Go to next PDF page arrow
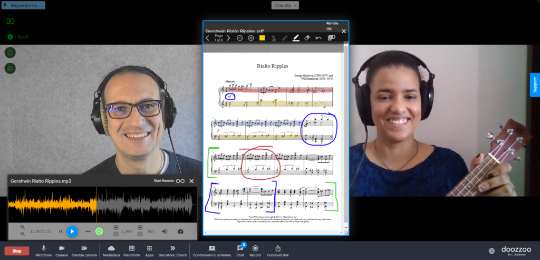 (228, 38)
